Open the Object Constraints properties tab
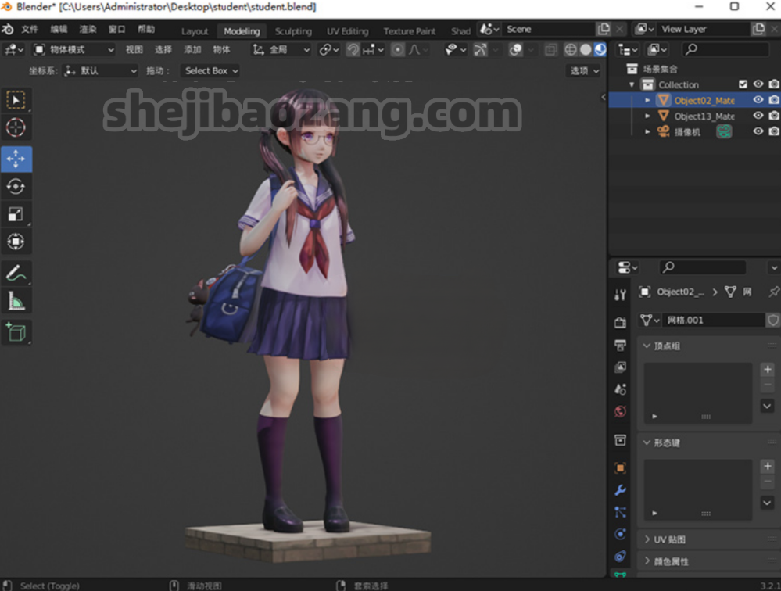 coord(620,556)
